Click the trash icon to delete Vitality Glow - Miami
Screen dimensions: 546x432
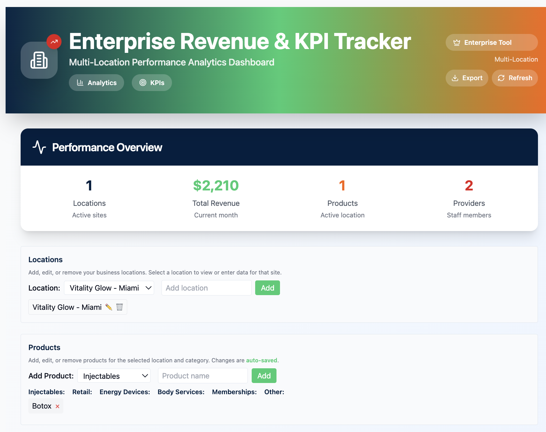119,307
